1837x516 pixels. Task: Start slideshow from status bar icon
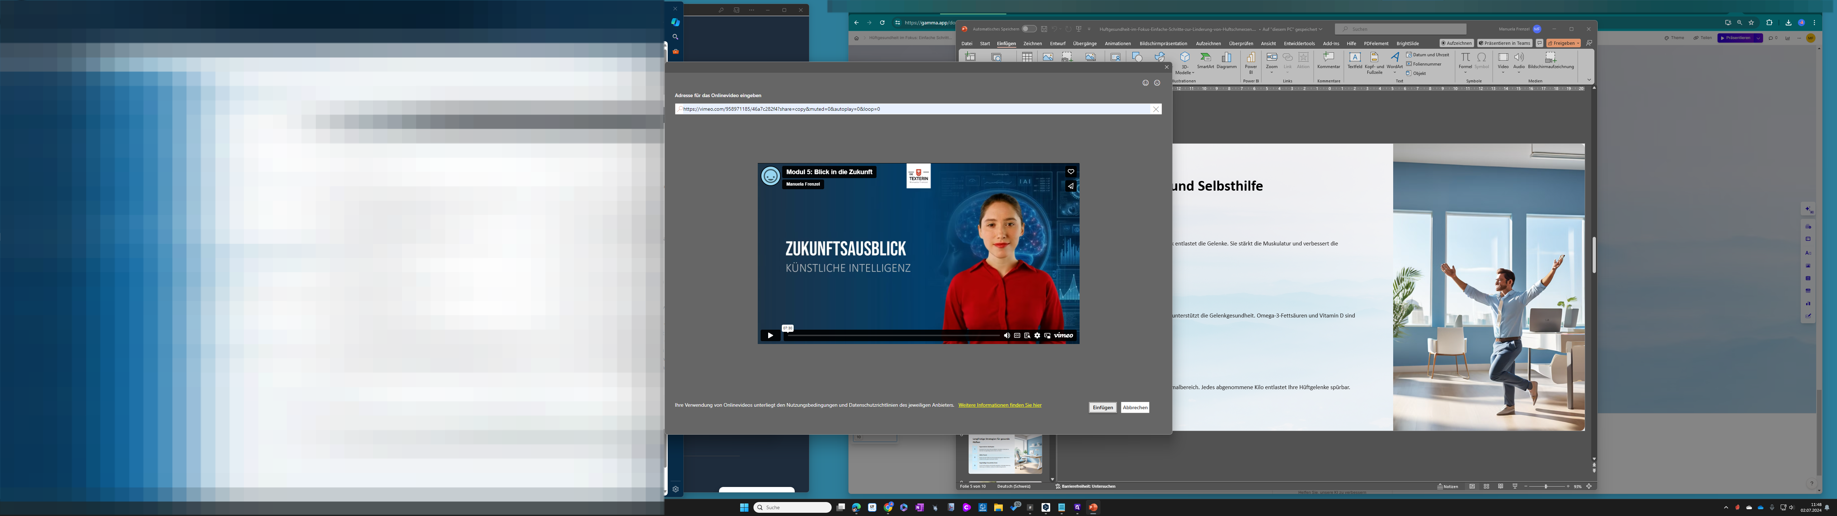(1515, 486)
